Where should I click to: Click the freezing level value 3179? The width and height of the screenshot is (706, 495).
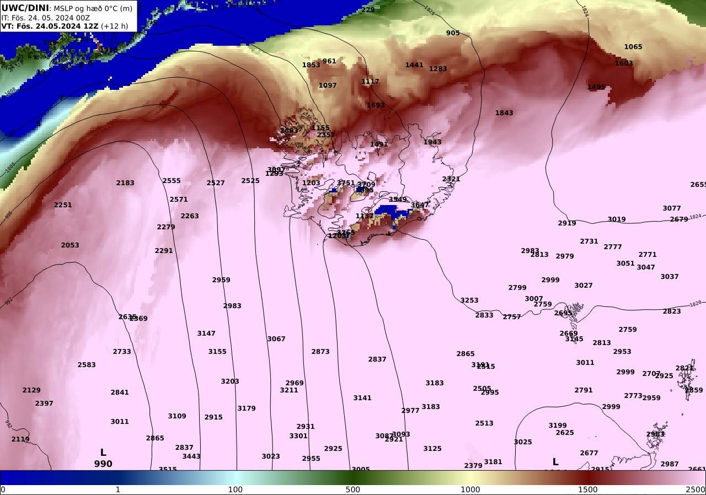click(247, 408)
